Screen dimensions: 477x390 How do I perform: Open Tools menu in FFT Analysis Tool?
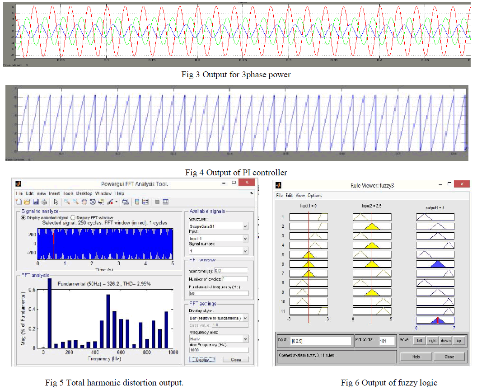68,193
